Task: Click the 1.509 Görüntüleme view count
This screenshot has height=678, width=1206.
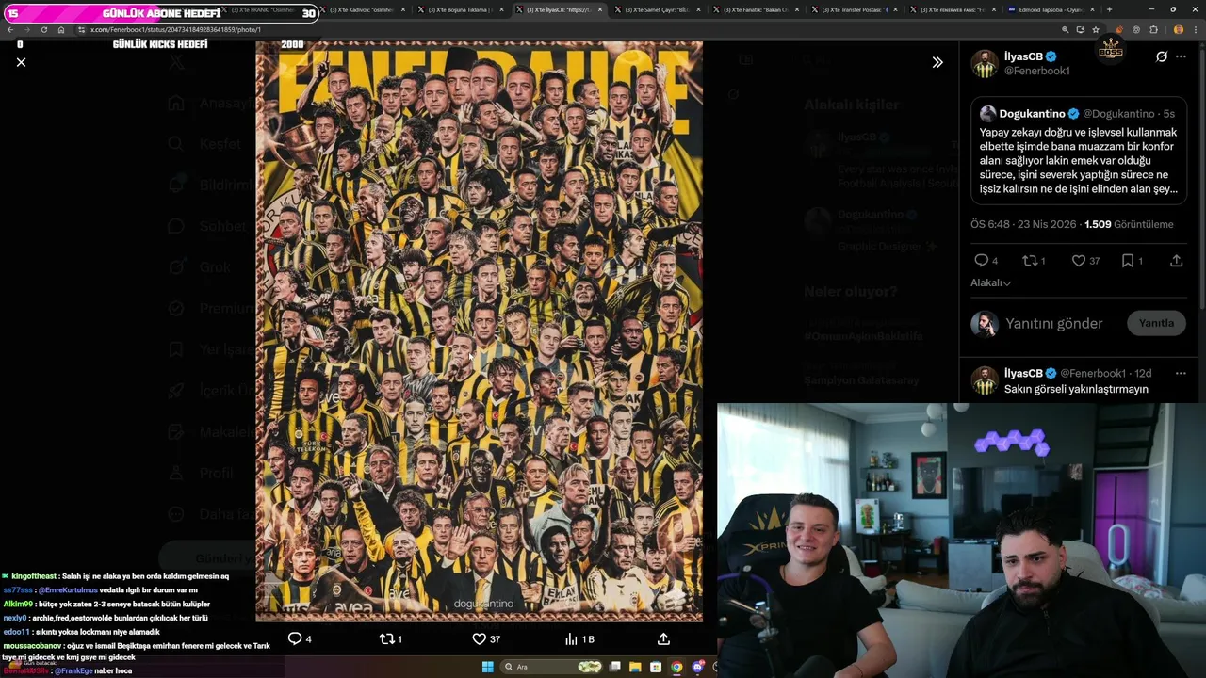Action: tap(1129, 224)
